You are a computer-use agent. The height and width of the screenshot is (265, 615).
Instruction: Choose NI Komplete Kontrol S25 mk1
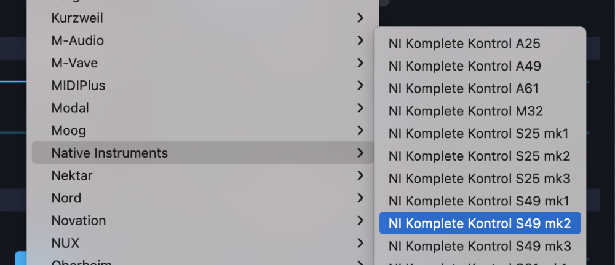pos(480,134)
